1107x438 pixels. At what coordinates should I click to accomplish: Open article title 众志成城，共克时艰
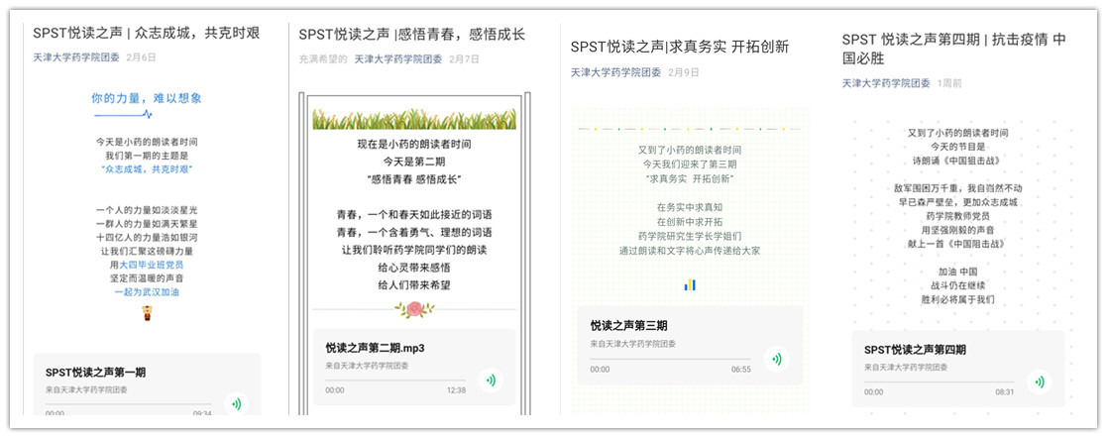(x=146, y=33)
